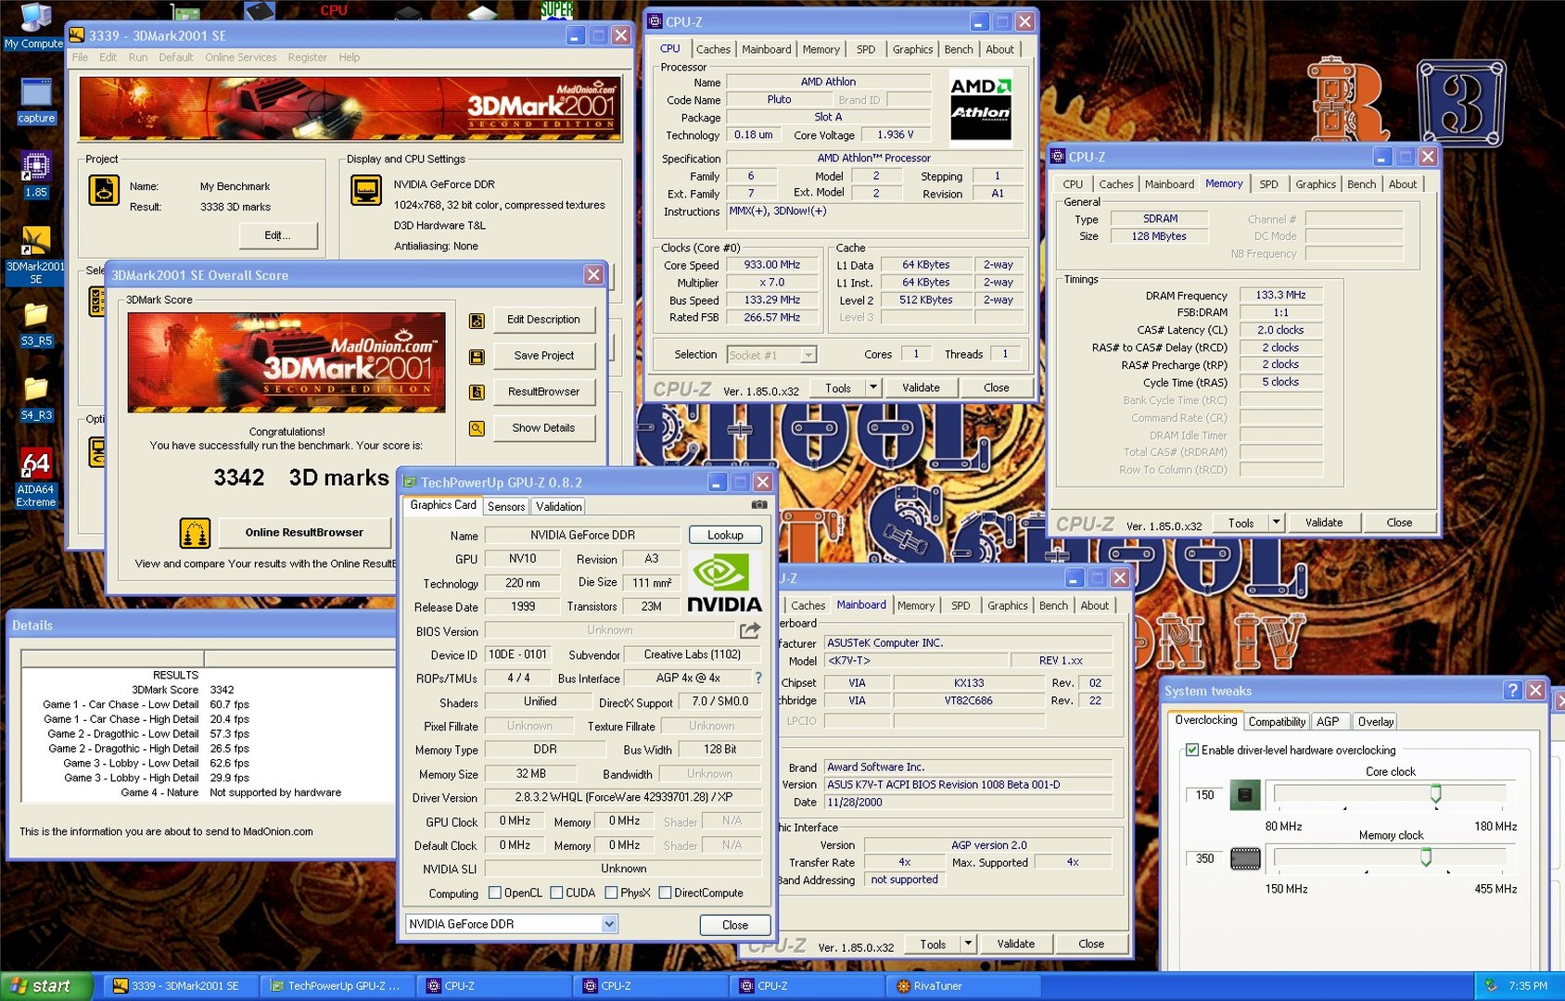Click the Bus Interface question mark
Viewport: 1565px width, 1001px height.
757,678
